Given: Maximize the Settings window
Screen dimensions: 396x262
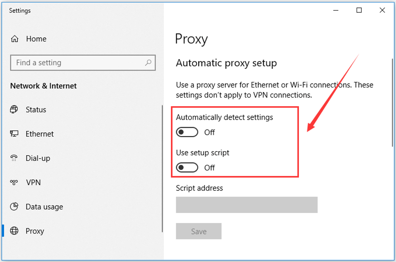Looking at the screenshot, I should pyautogui.click(x=359, y=10).
